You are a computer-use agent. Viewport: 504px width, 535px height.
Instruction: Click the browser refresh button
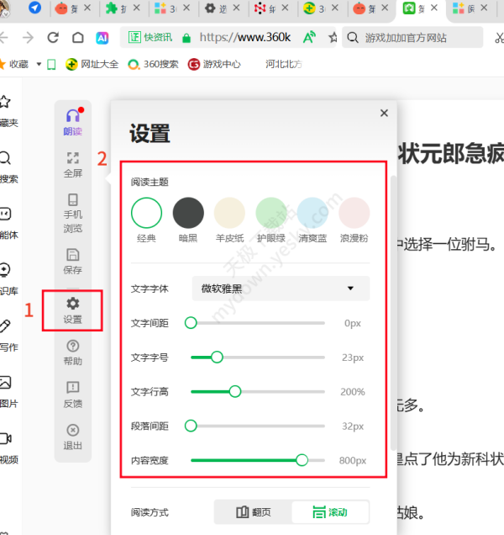coord(53,38)
